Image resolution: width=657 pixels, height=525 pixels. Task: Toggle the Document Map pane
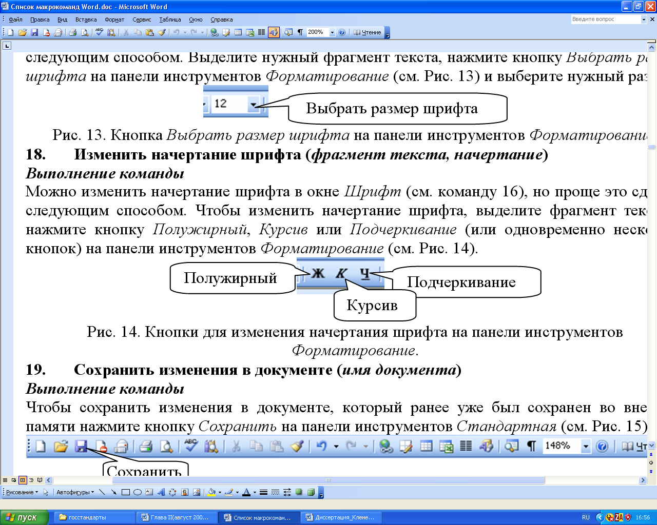pyautogui.click(x=288, y=32)
